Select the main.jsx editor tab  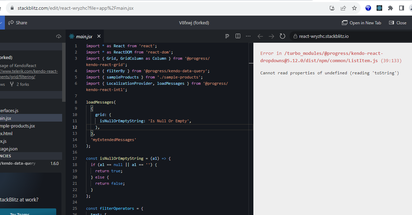84,36
